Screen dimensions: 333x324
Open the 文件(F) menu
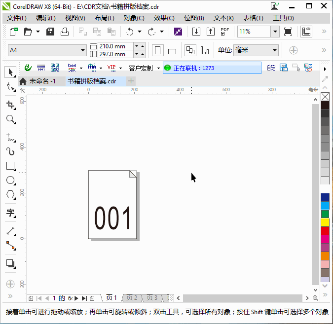pos(17,18)
